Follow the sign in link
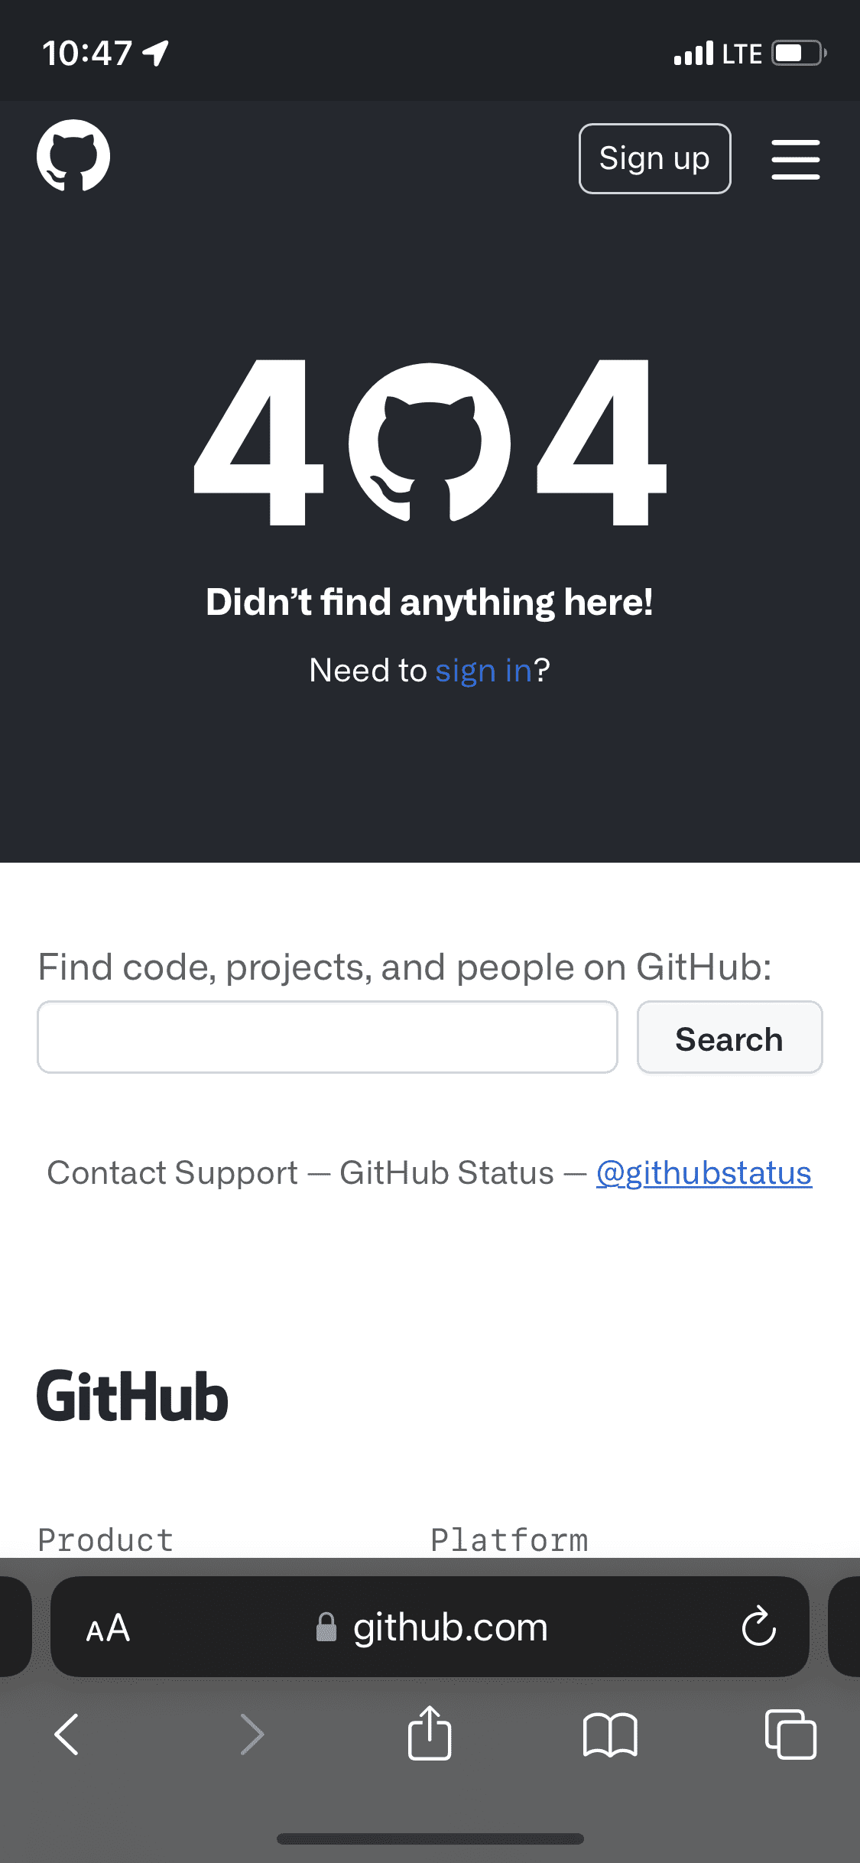The image size is (860, 1863). 483,671
